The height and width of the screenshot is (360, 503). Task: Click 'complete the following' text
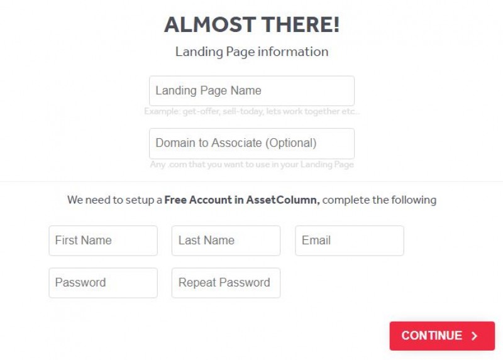click(379, 200)
